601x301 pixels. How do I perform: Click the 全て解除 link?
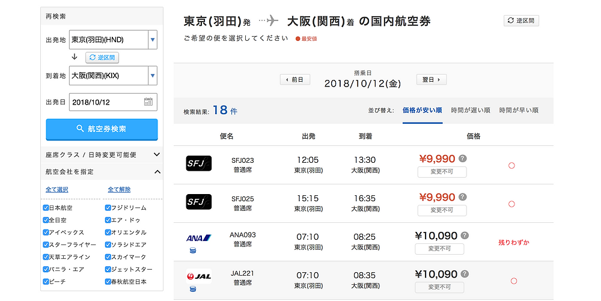coord(119,190)
